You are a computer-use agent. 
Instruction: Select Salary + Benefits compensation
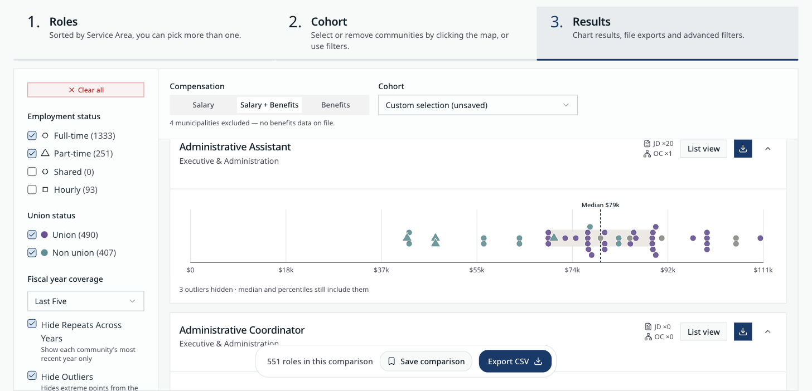[x=269, y=105]
